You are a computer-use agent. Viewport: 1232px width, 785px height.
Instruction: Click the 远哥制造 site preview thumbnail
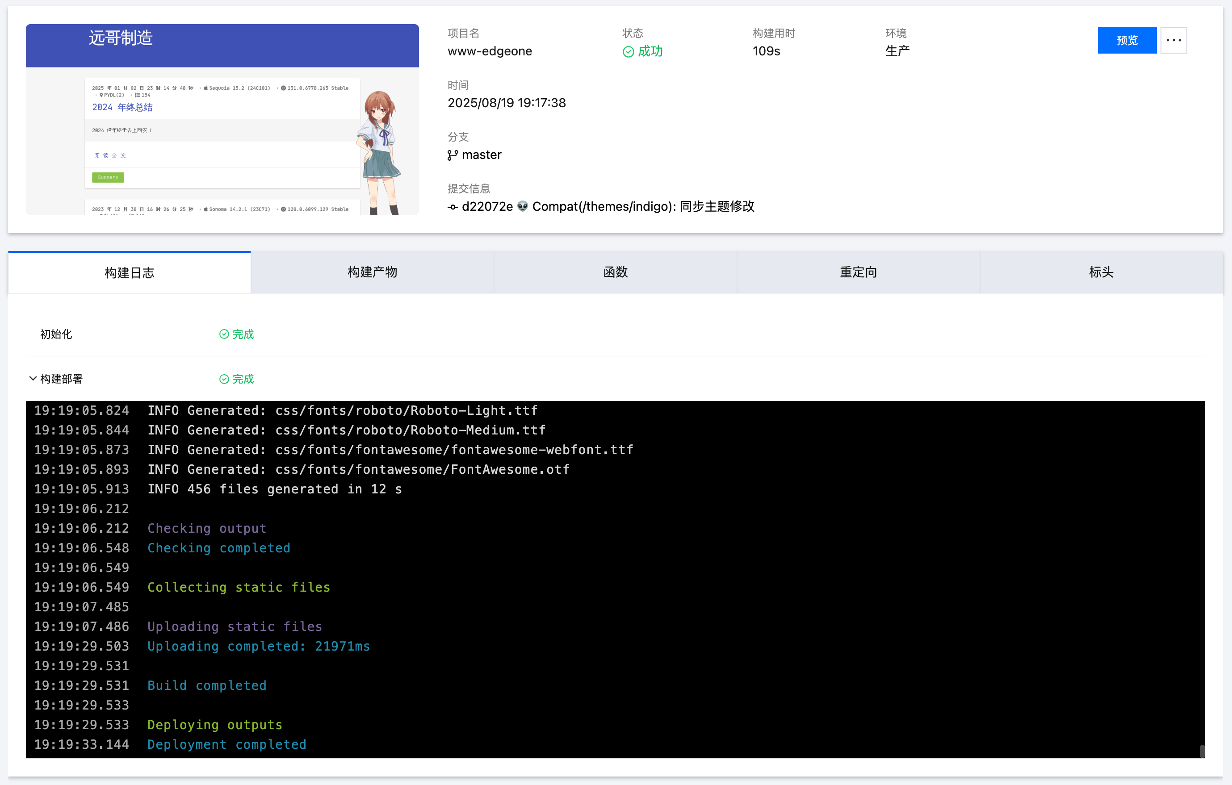click(x=222, y=119)
